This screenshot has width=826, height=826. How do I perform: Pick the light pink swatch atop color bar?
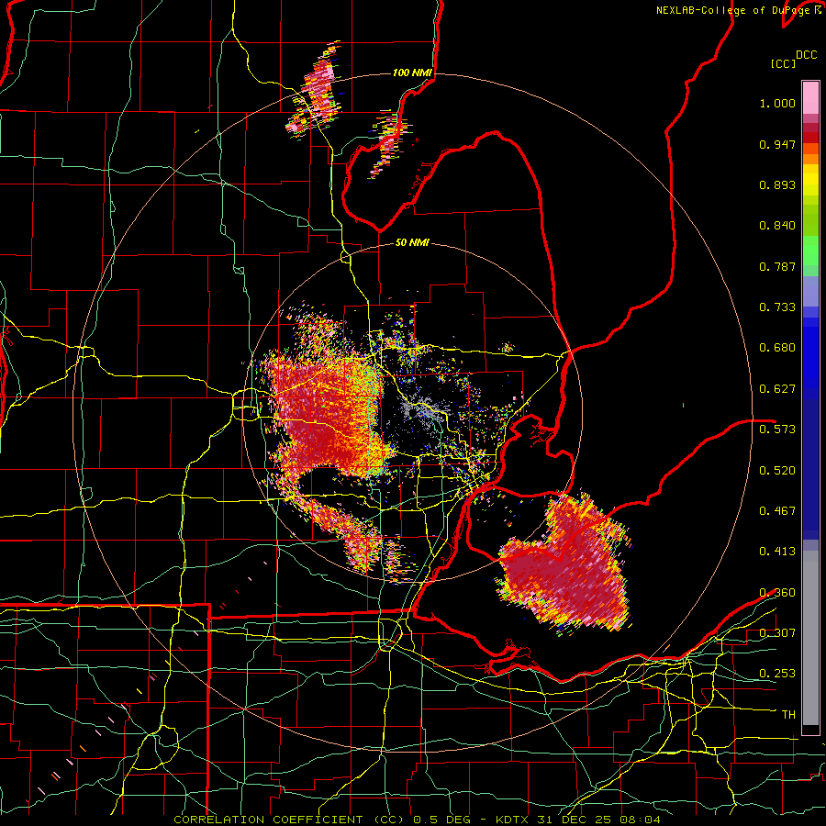click(810, 97)
